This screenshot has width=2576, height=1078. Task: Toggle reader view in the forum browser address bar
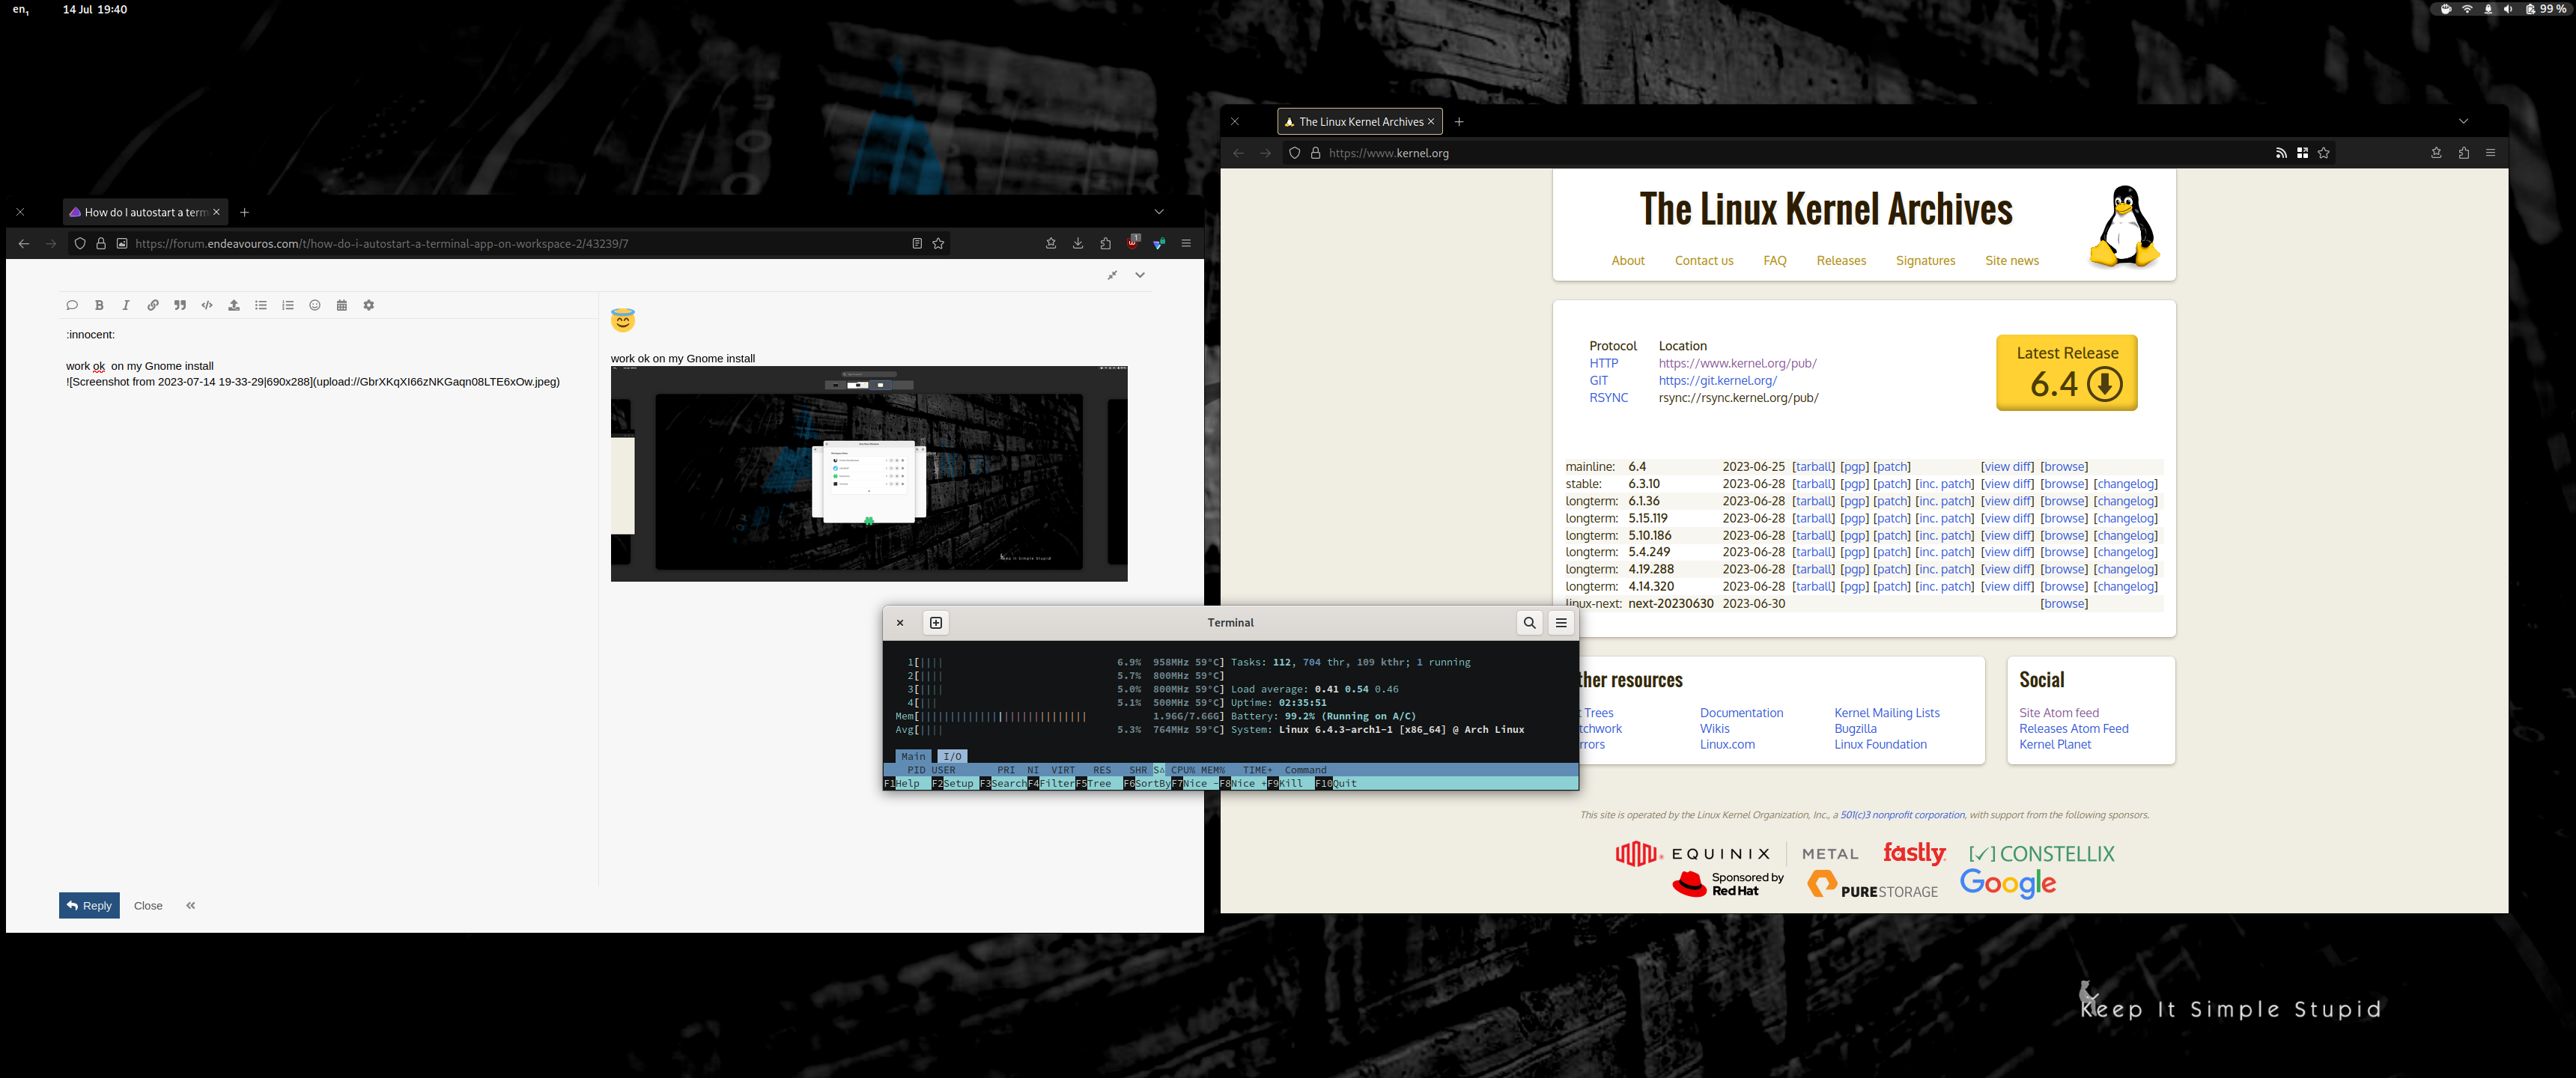(917, 243)
